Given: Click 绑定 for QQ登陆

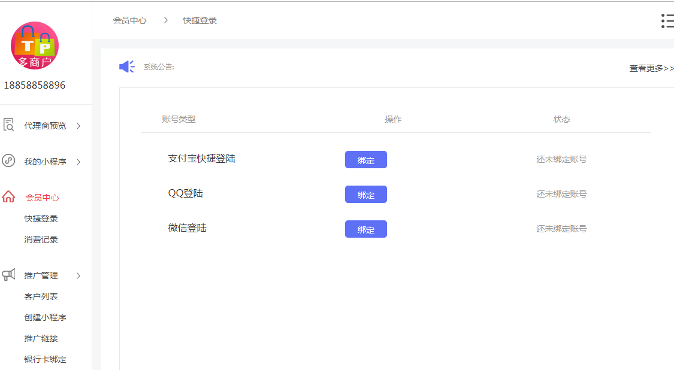Looking at the screenshot, I should tap(365, 194).
